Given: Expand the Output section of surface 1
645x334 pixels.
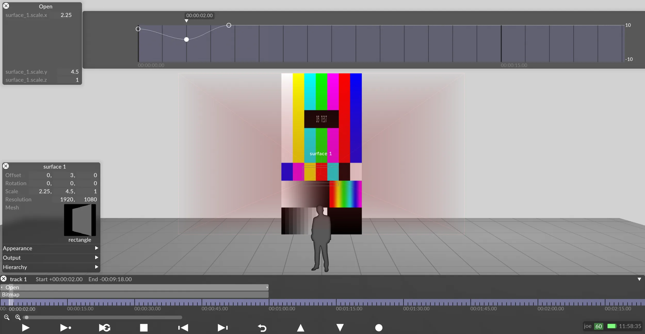Looking at the screenshot, I should click(51, 258).
